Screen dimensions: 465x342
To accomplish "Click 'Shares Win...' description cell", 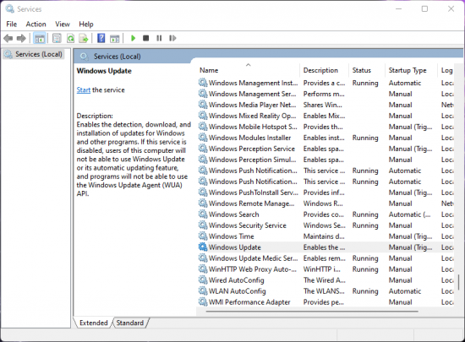I will coord(322,105).
